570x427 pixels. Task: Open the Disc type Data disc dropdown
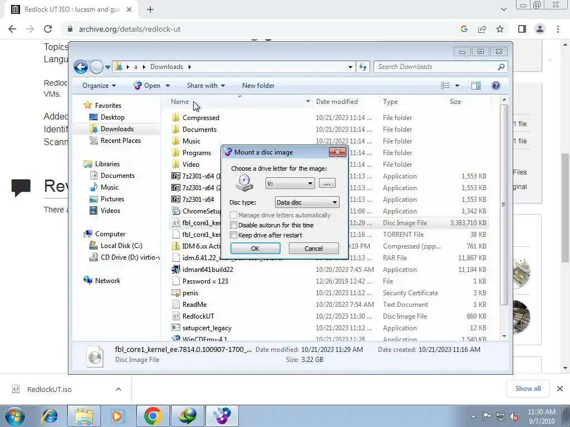(307, 202)
